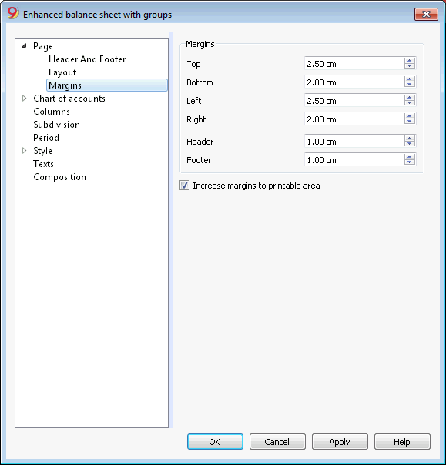Open Help for this dialog
Screen dimensions: 446x465
click(402, 442)
